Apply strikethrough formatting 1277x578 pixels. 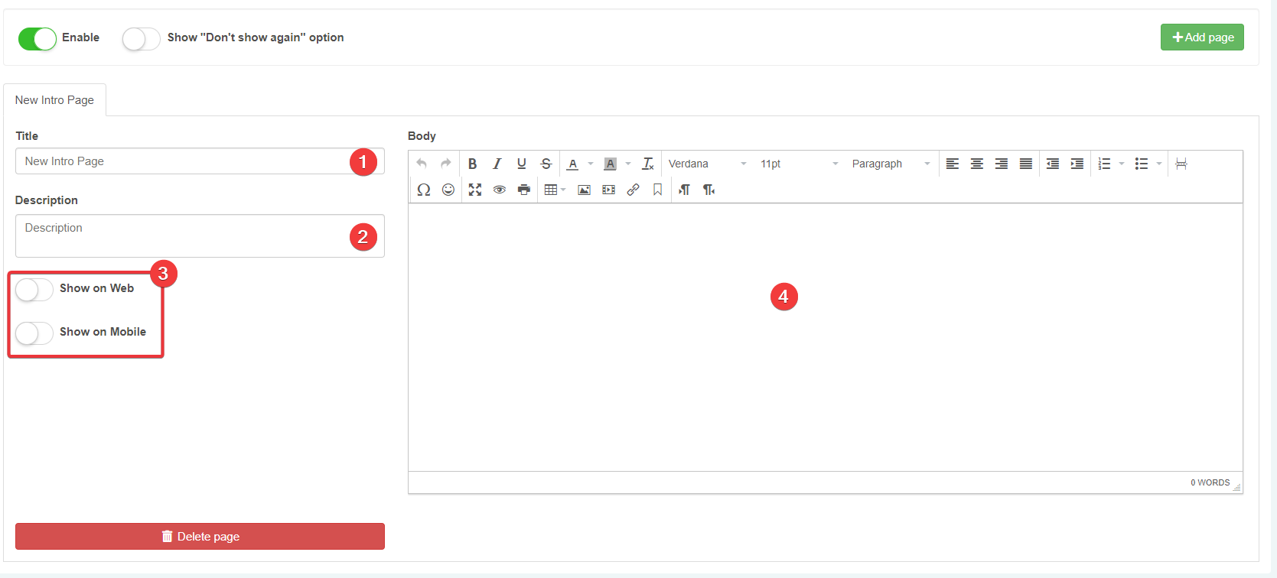546,164
